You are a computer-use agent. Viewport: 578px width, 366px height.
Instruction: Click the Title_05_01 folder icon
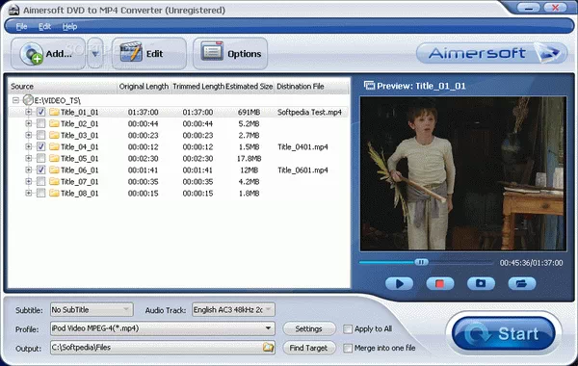click(x=54, y=158)
